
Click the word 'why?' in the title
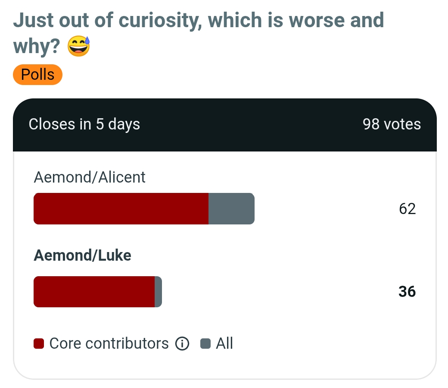pos(37,46)
